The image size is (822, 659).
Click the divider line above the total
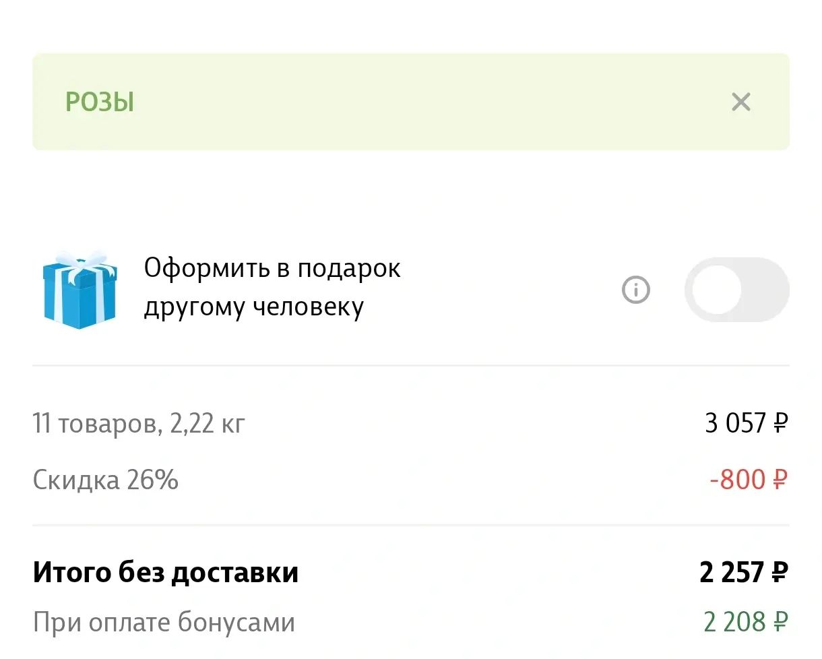tap(411, 525)
